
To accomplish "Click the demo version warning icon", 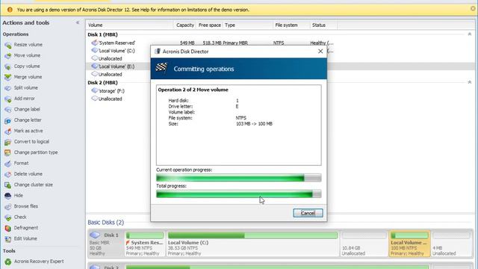I will 10,10.
